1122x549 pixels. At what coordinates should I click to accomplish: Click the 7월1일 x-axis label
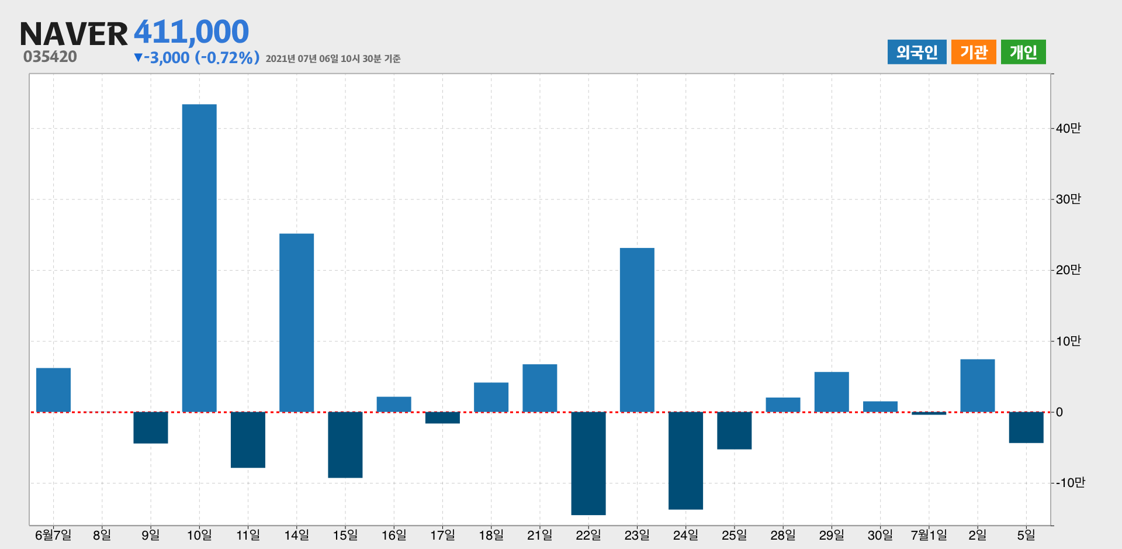click(929, 535)
